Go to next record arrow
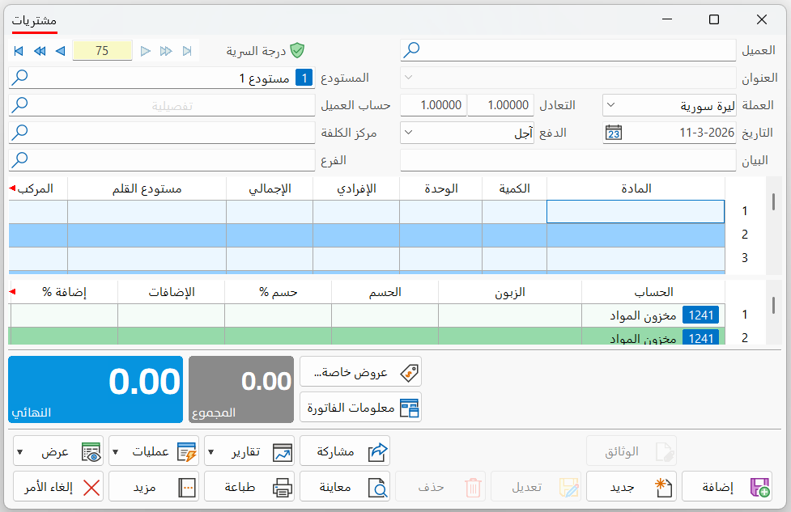 (x=145, y=51)
